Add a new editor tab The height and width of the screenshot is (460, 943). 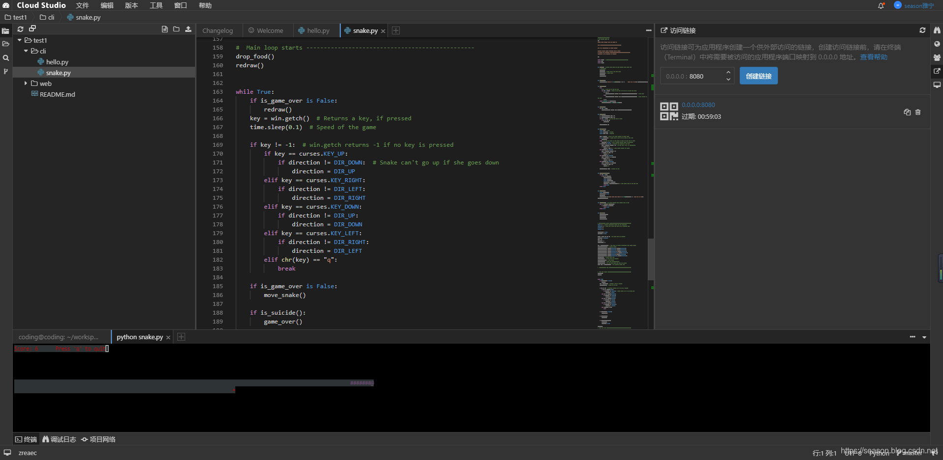pyautogui.click(x=396, y=30)
